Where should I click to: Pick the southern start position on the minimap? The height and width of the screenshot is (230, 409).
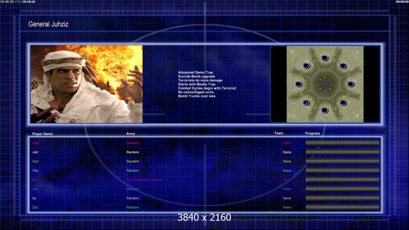pyautogui.click(x=325, y=110)
